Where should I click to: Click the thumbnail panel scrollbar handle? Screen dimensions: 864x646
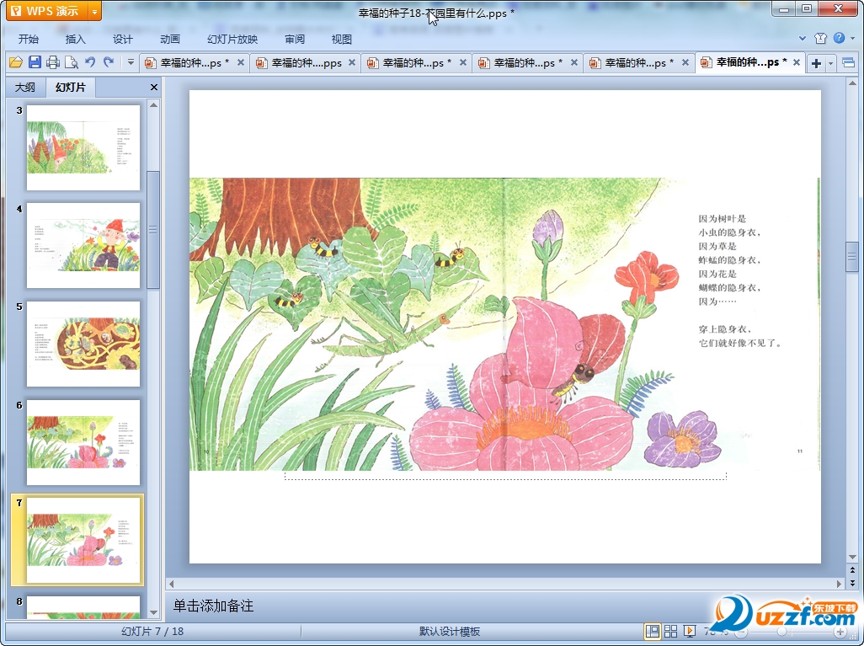point(153,229)
